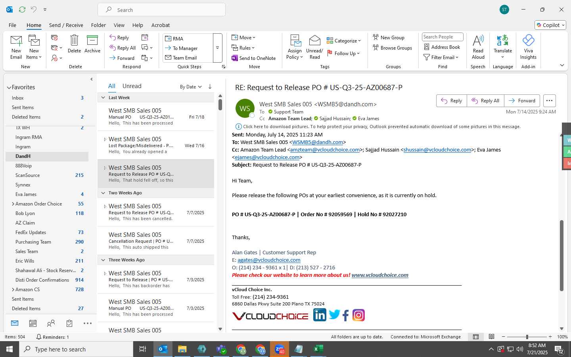Screen dimensions: 571x357
Task: Open the File menu
Action: tap(12, 25)
